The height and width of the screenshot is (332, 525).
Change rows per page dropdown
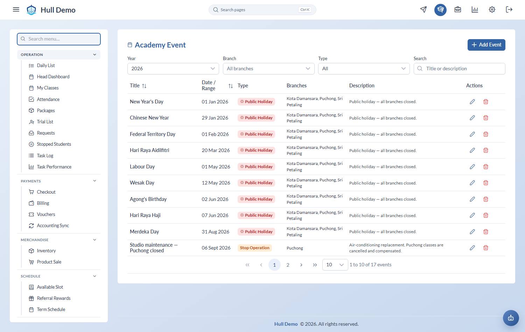pos(335,265)
